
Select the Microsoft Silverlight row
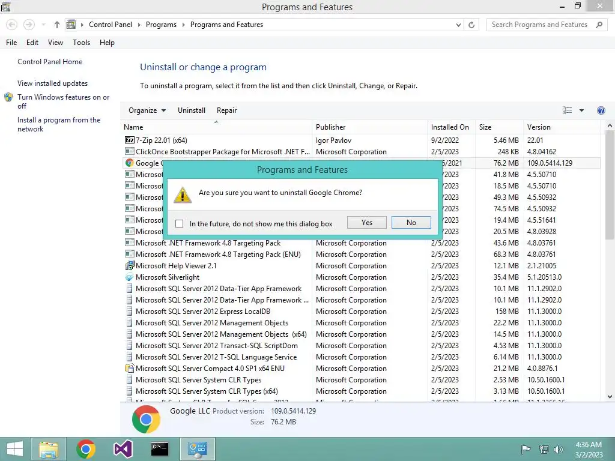(362, 277)
